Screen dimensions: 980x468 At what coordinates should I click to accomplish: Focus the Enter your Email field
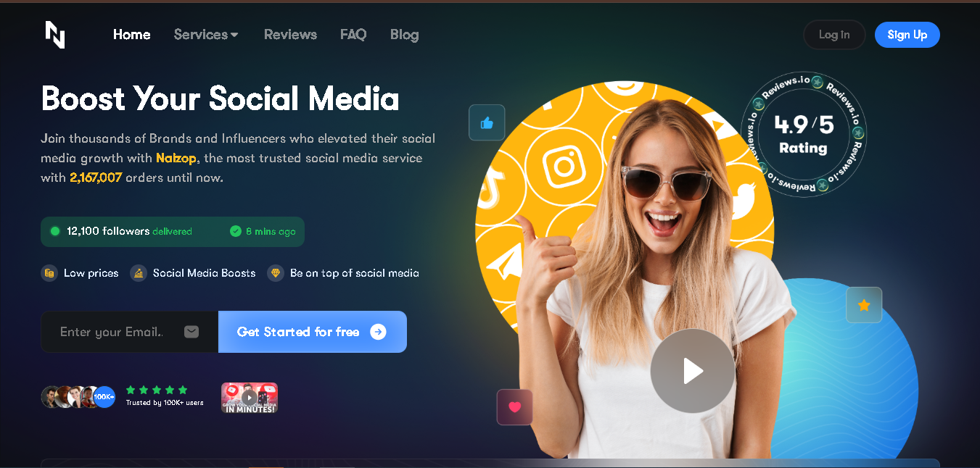pos(129,332)
